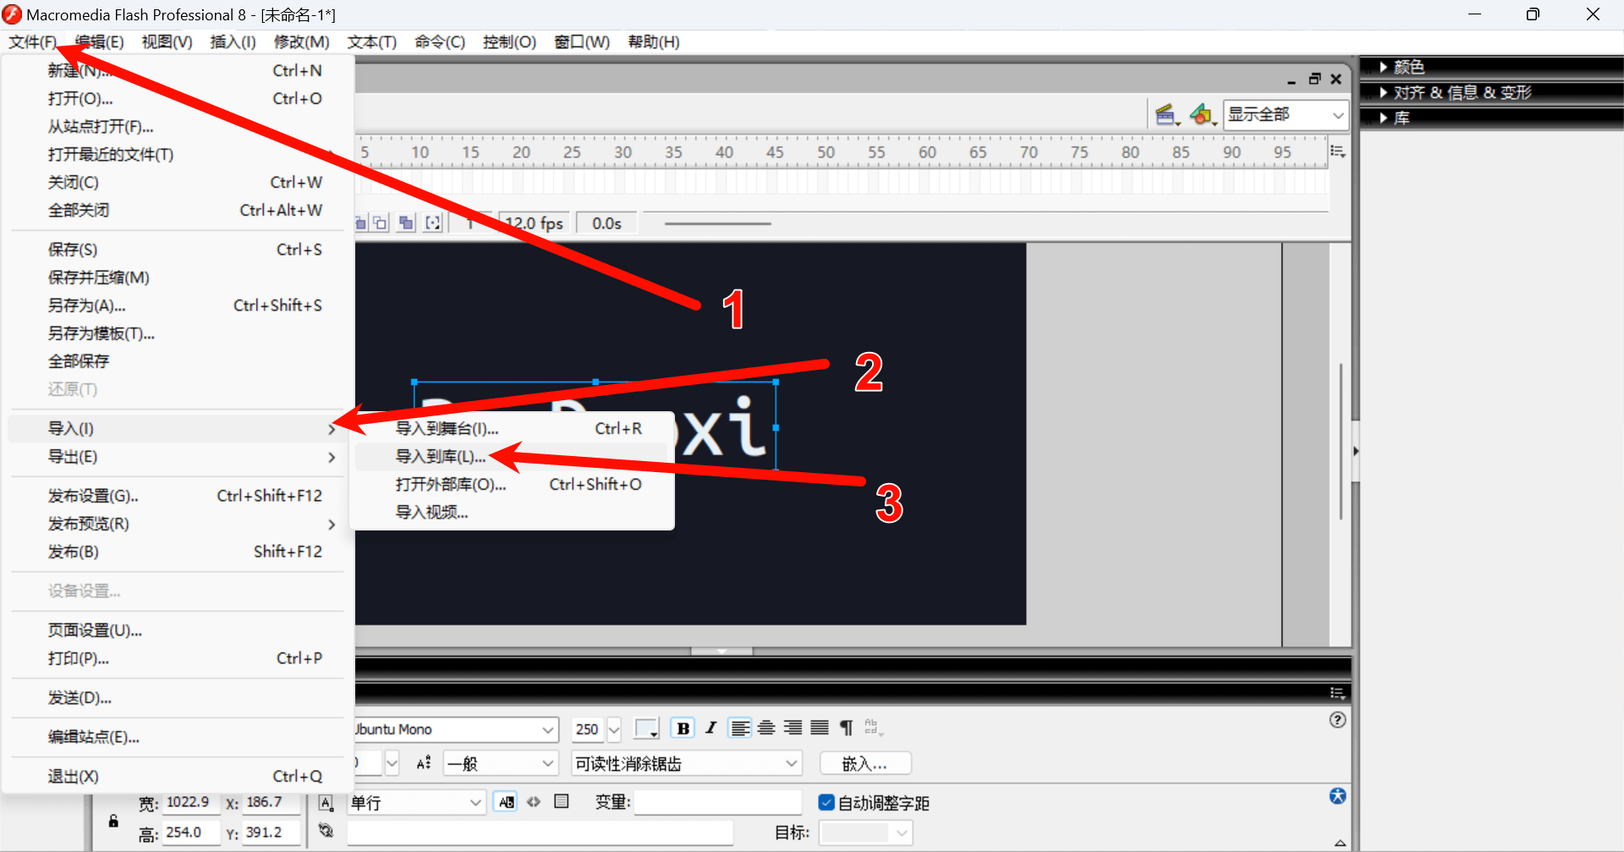This screenshot has width=1624, height=852.
Task: Click the timeline horizontal scrollbar
Action: (x=717, y=224)
